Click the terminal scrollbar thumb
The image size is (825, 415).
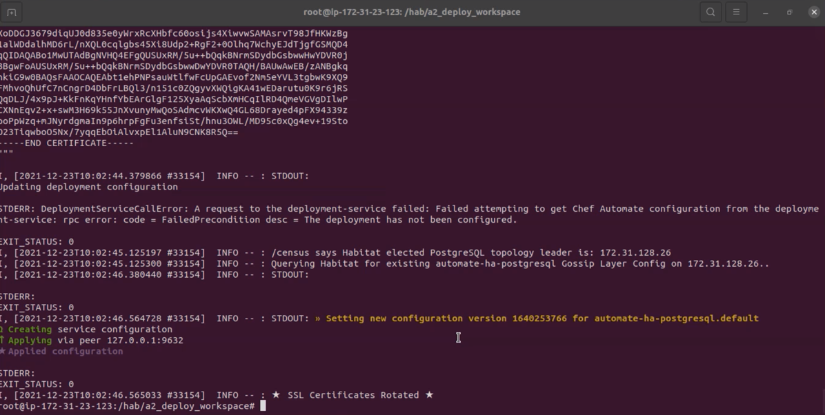[x=823, y=401]
